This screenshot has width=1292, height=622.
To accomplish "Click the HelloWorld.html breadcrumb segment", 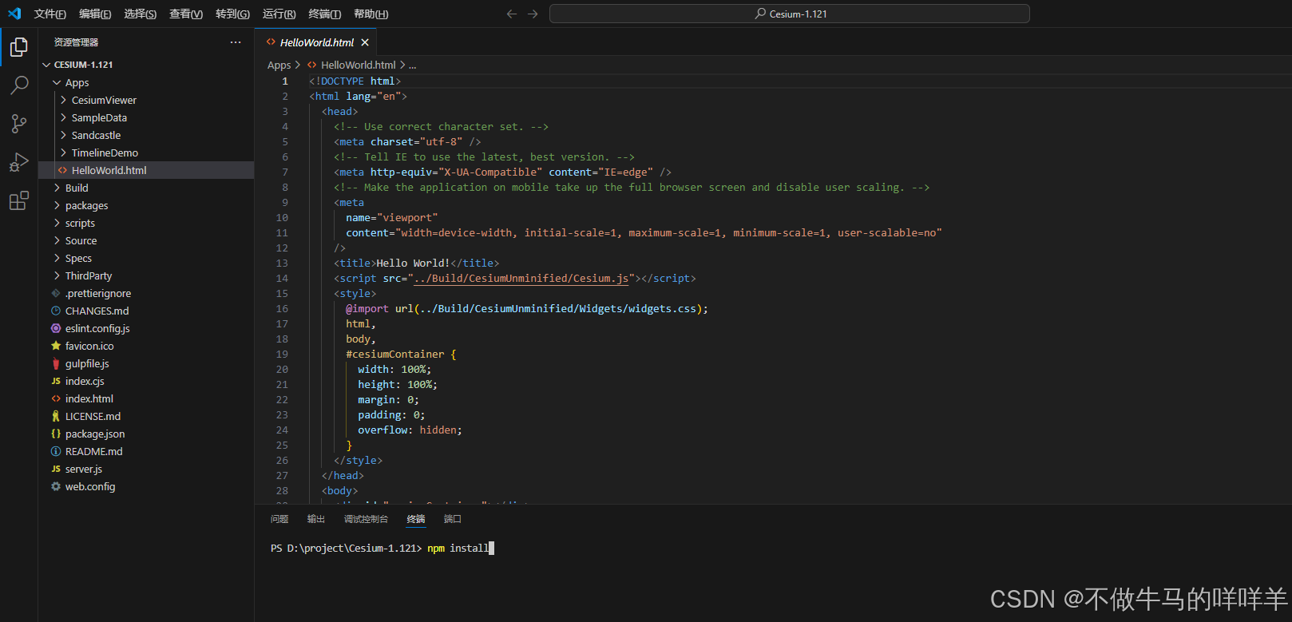I will (x=358, y=65).
